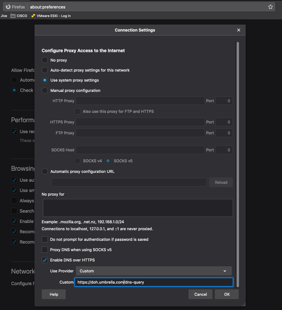The image size is (282, 310).
Task: Check Proxy DNS when using SOCKS v5
Action: (45, 250)
